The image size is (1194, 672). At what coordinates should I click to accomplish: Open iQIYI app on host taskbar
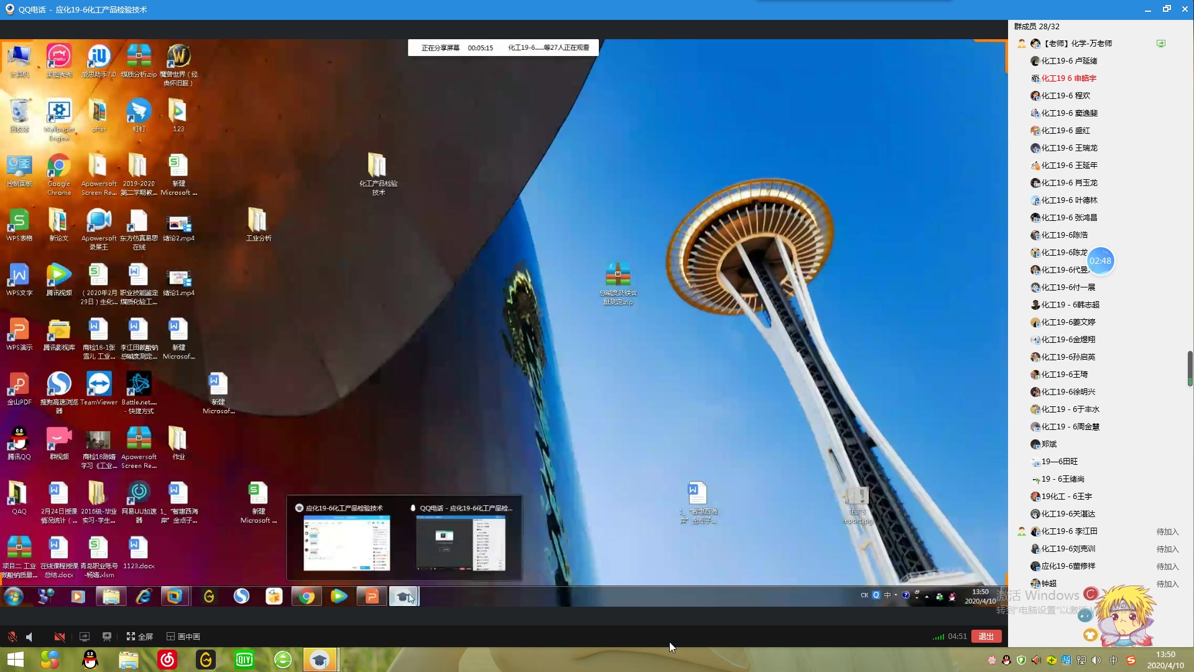pos(244,660)
